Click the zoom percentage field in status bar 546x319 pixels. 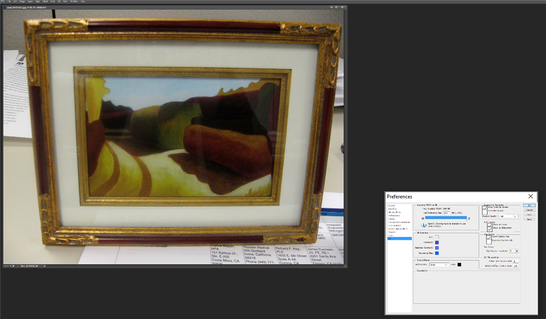coord(7,266)
